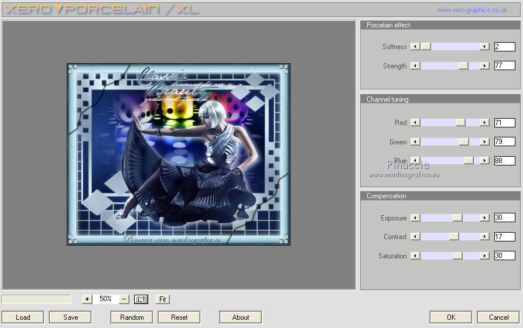Viewport: 523px width, 328px height.
Task: Click the Softness right arrow
Action: (484, 47)
